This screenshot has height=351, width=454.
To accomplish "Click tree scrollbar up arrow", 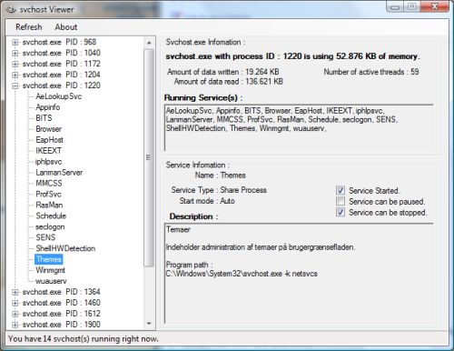I will click(x=149, y=43).
